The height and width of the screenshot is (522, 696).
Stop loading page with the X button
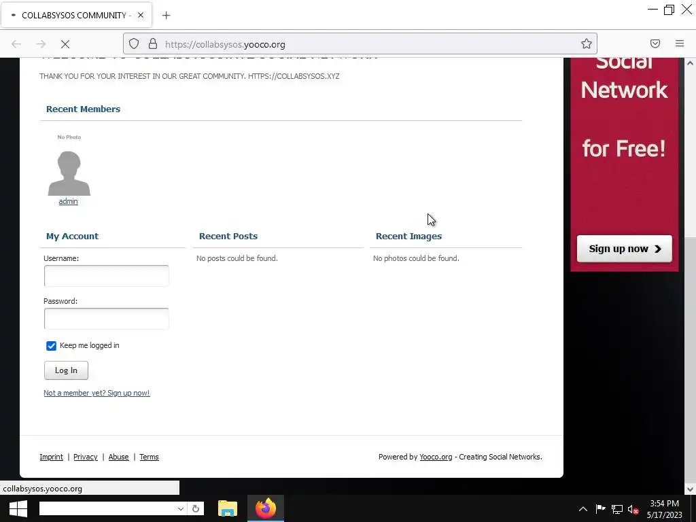[65, 44]
